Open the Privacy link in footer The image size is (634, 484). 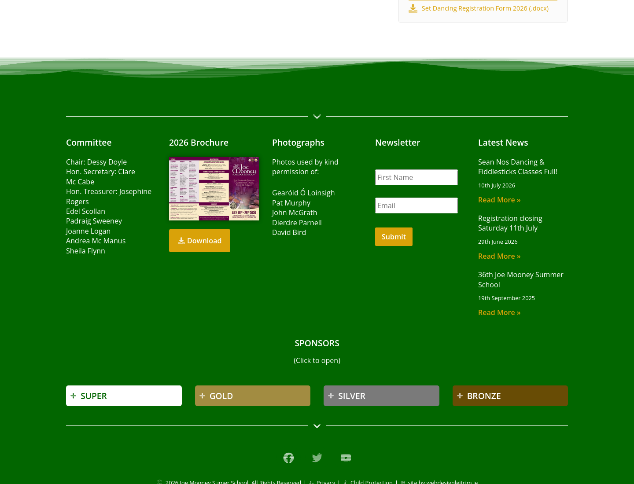click(x=325, y=482)
